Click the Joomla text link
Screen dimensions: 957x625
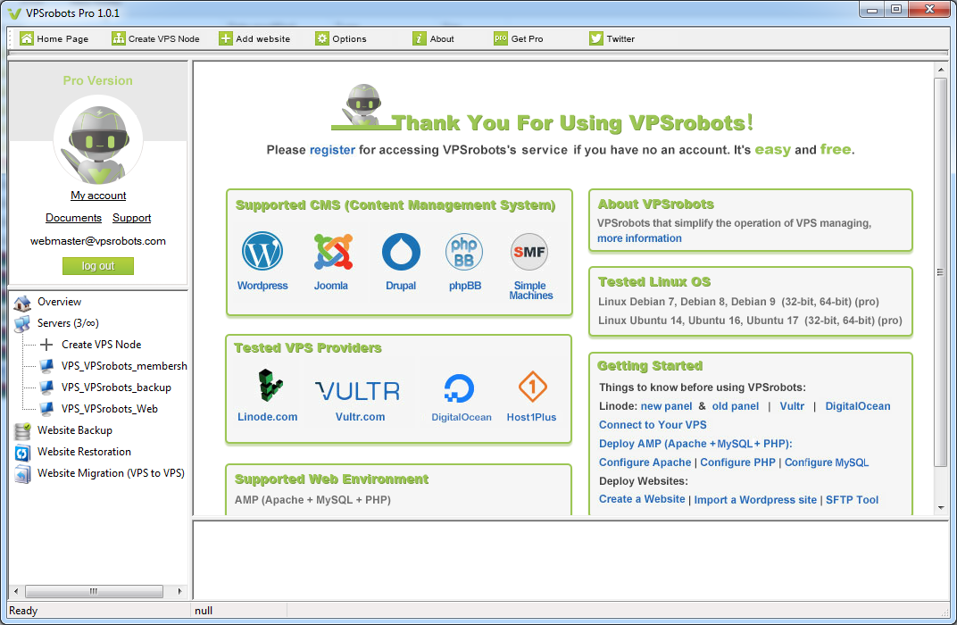[331, 286]
